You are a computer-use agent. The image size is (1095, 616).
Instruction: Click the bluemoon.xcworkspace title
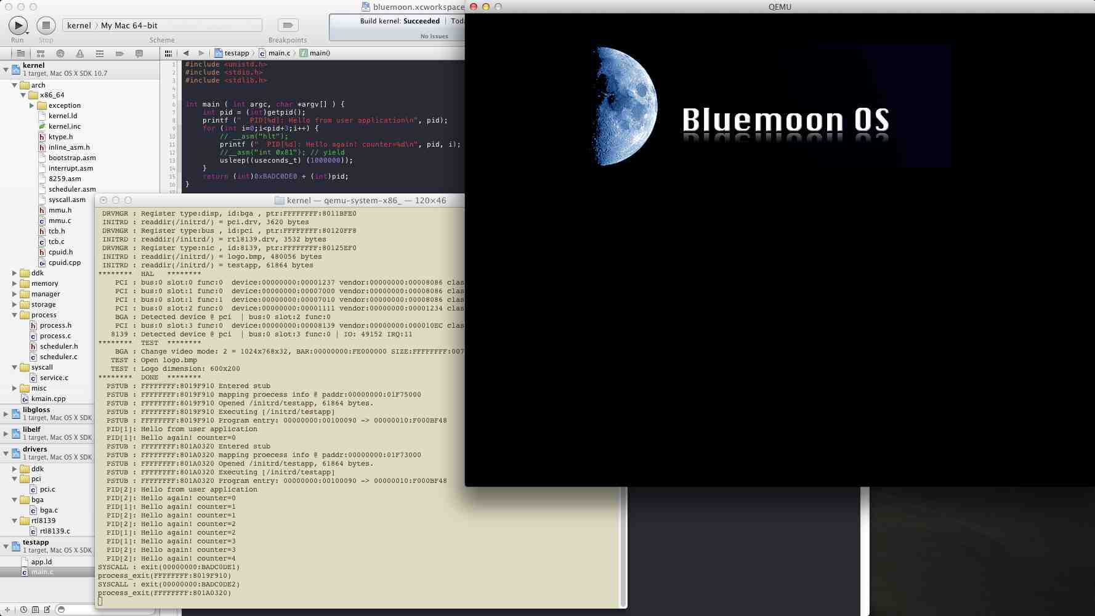point(413,7)
